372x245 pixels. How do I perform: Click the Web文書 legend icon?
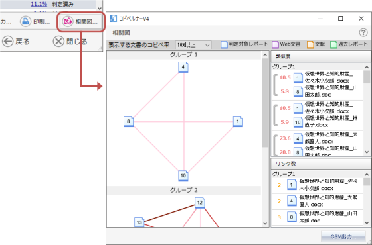pos(275,44)
